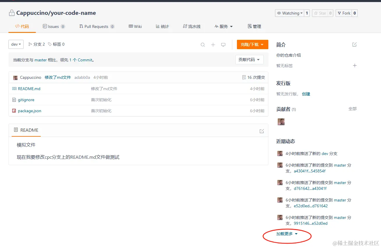Open the '1 个 Commit' link
Image resolution: width=381 pixels, height=248 pixels.
[81, 60]
